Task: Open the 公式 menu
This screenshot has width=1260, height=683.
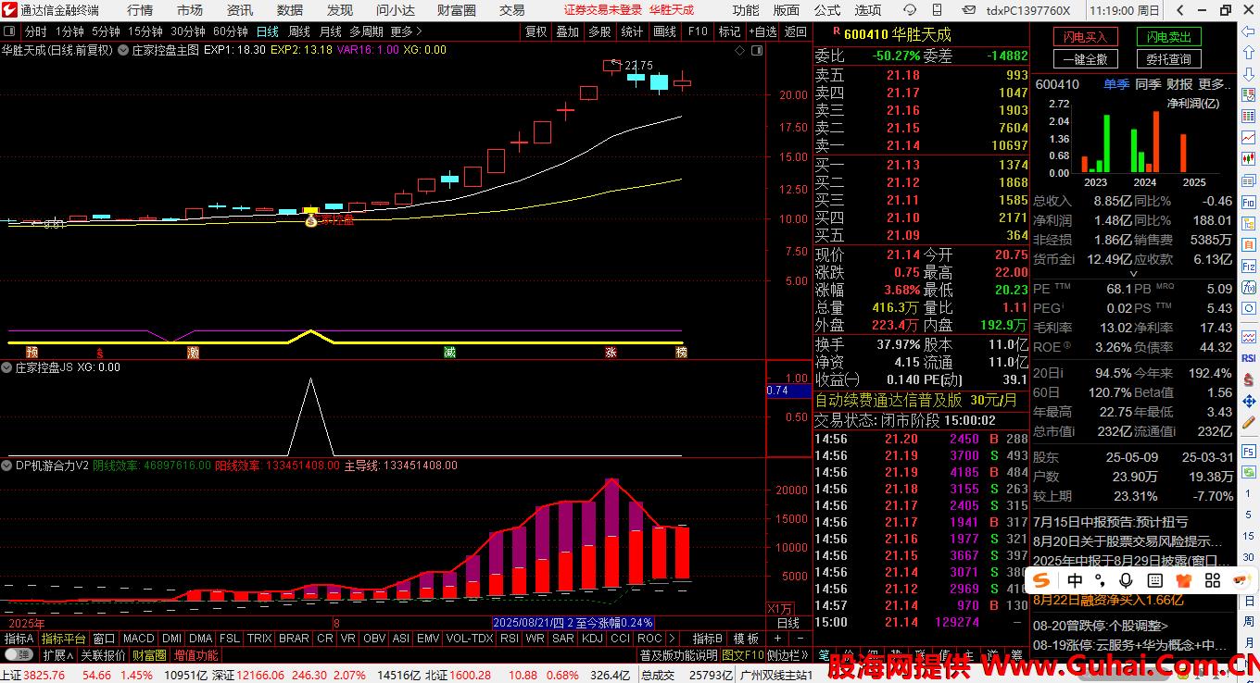Action: tap(827, 10)
